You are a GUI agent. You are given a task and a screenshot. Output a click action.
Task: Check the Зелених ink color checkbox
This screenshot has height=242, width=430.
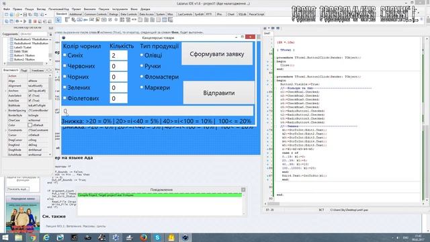tap(64, 87)
